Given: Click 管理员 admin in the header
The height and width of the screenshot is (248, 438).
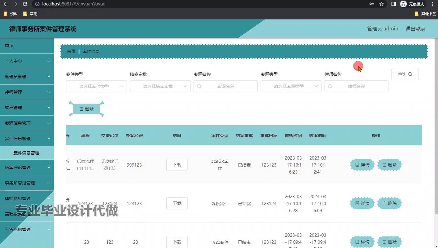Looking at the screenshot, I should tap(383, 29).
